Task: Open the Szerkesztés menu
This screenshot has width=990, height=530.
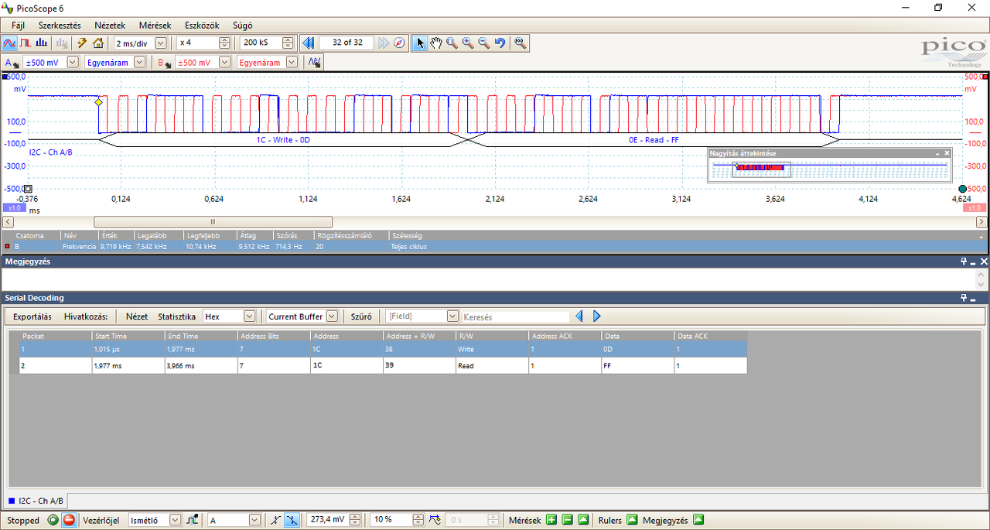Action: 60,26
